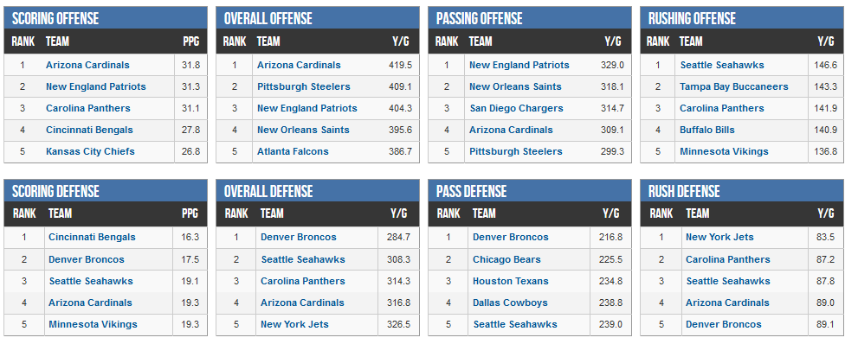Select Pittsburgh Steelers in Overall Offense table

(304, 86)
